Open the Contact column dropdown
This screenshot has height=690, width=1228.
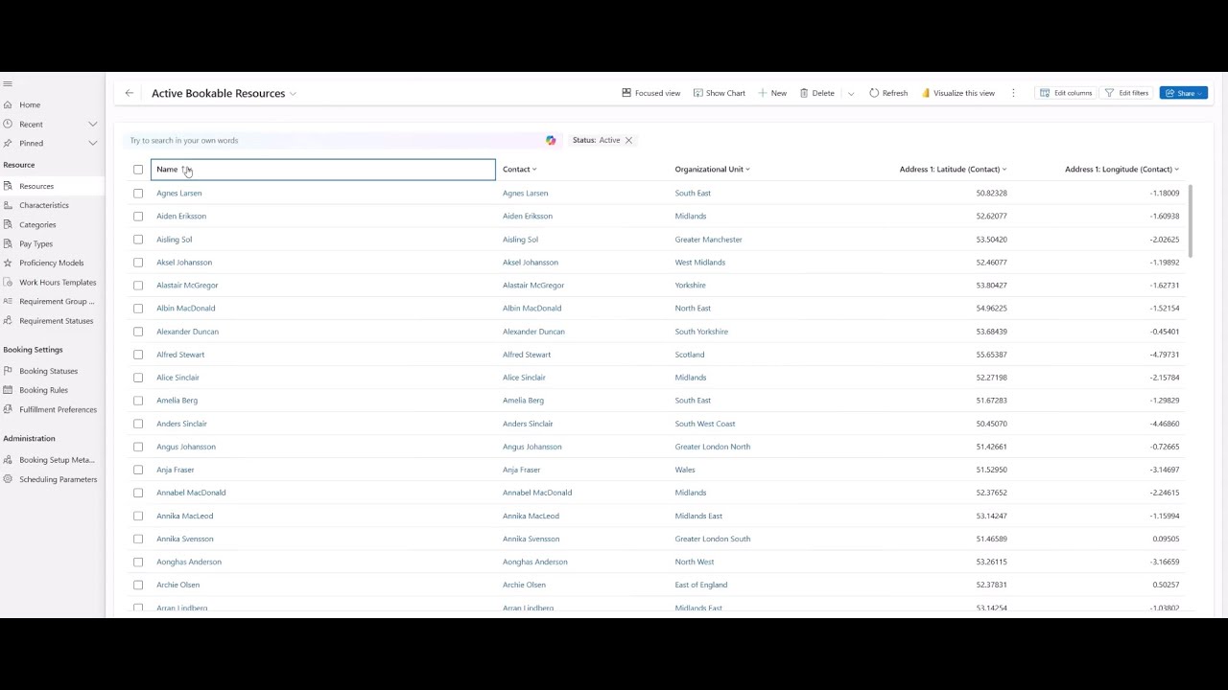pyautogui.click(x=534, y=170)
